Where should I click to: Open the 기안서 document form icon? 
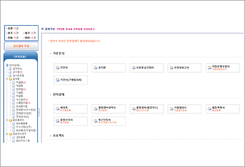point(57,68)
